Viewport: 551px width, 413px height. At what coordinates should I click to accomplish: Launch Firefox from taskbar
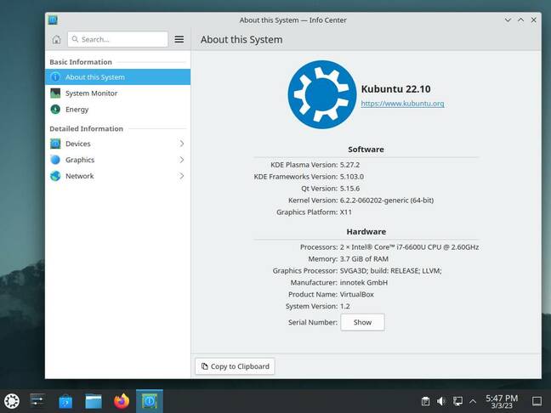[122, 401]
